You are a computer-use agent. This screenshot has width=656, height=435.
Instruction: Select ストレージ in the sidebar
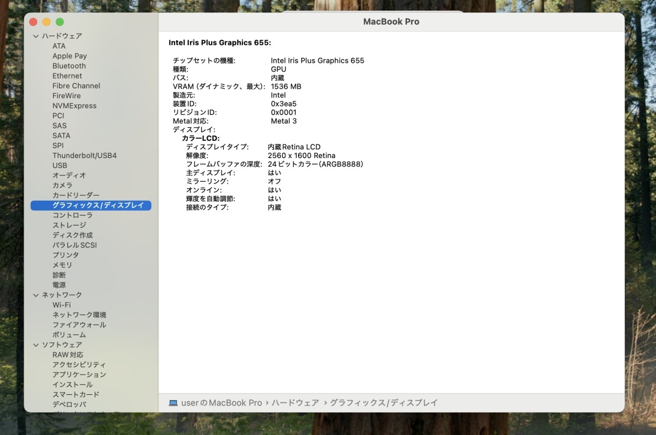tap(69, 225)
